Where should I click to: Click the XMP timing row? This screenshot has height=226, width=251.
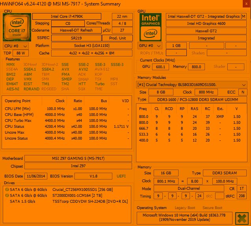point(192,116)
